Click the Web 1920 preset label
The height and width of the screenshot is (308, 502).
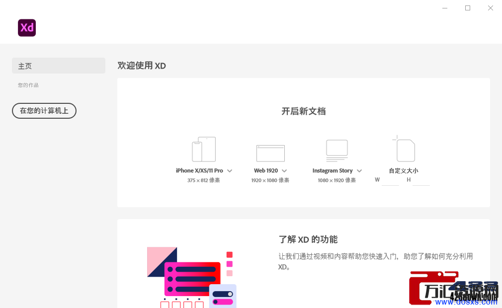[x=266, y=170]
